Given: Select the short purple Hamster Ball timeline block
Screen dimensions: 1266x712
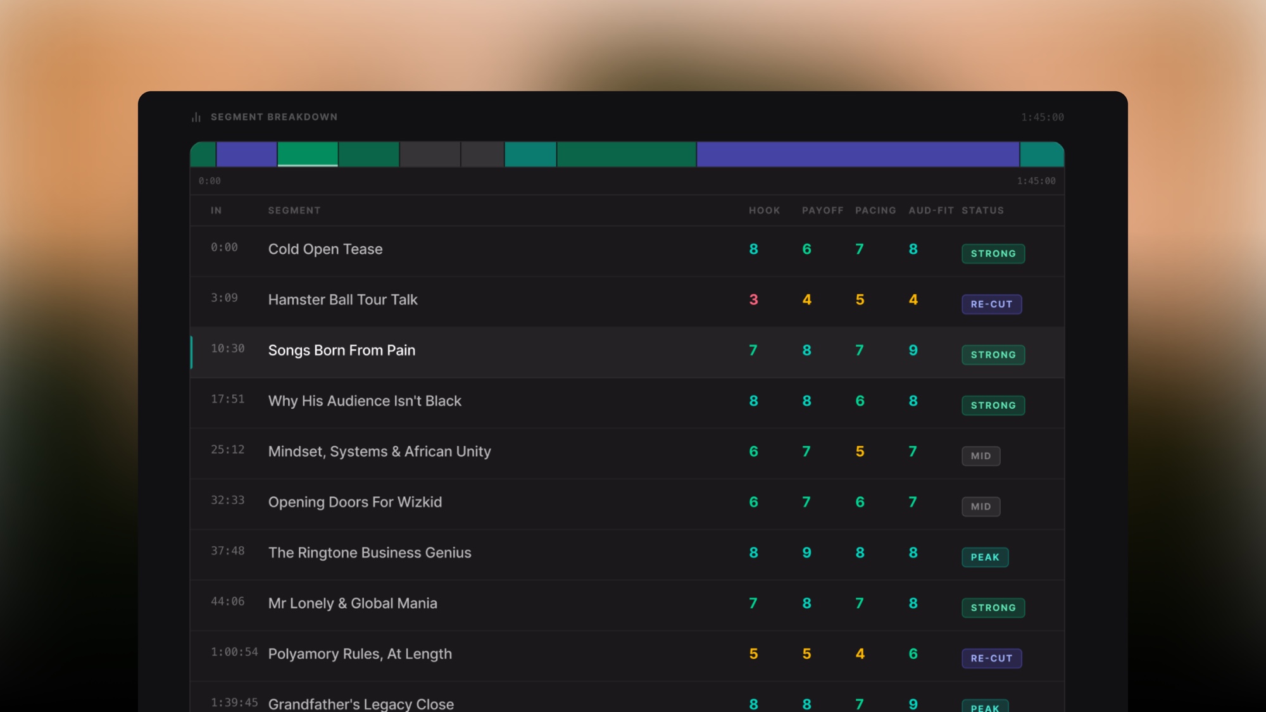Looking at the screenshot, I should tap(246, 154).
